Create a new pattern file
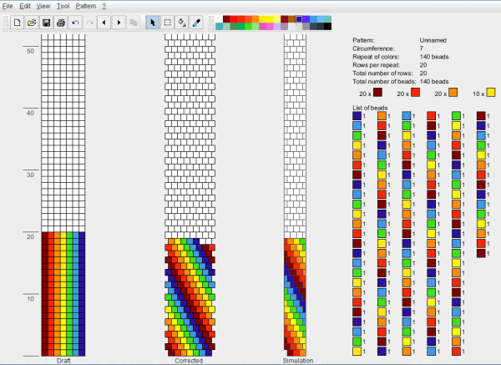 pyautogui.click(x=18, y=22)
